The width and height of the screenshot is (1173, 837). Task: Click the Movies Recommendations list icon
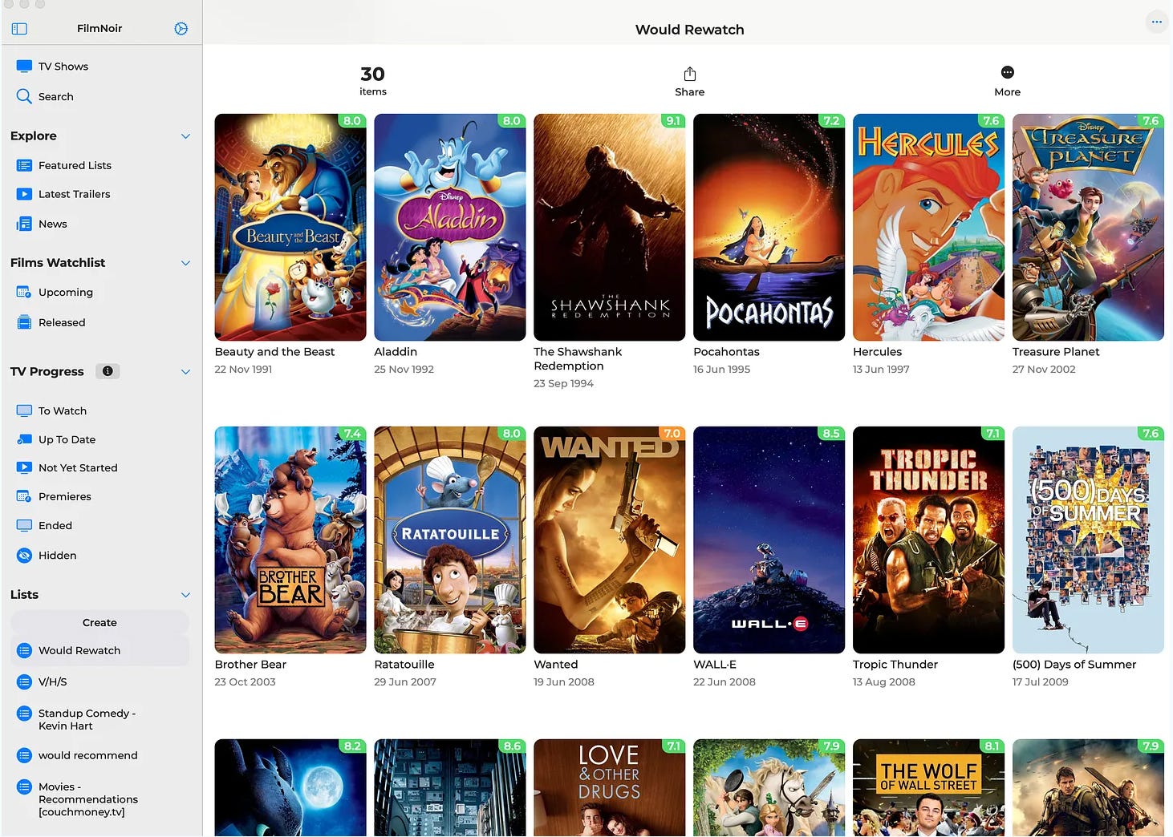point(24,787)
